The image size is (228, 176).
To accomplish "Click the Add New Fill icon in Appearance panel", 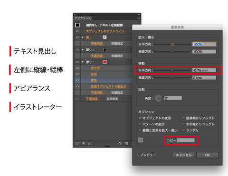I will [x=84, y=143].
